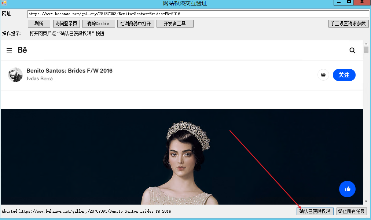Image resolution: width=371 pixels, height=220 pixels.
Task: Close the 网站权限交互验证 window
Action: (x=362, y=2)
